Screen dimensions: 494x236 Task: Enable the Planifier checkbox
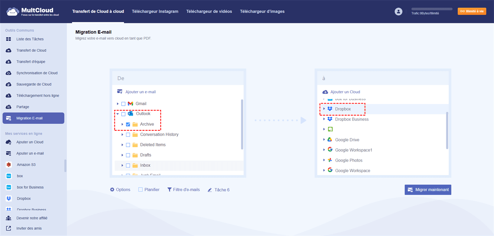tap(140, 190)
